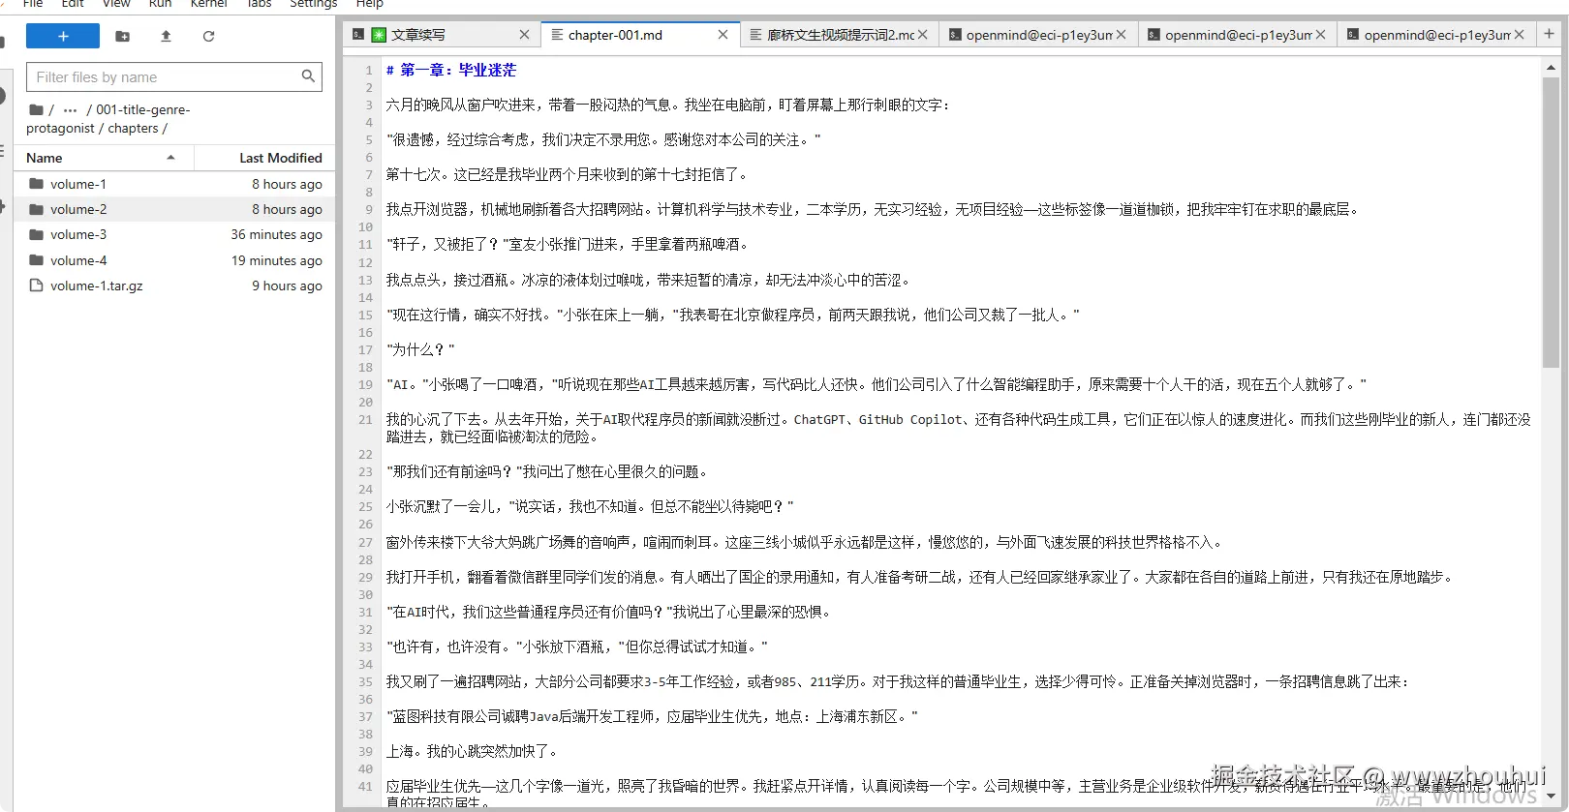The height and width of the screenshot is (812, 1569).
Task: Close the chapter-001.md tab
Action: [723, 35]
